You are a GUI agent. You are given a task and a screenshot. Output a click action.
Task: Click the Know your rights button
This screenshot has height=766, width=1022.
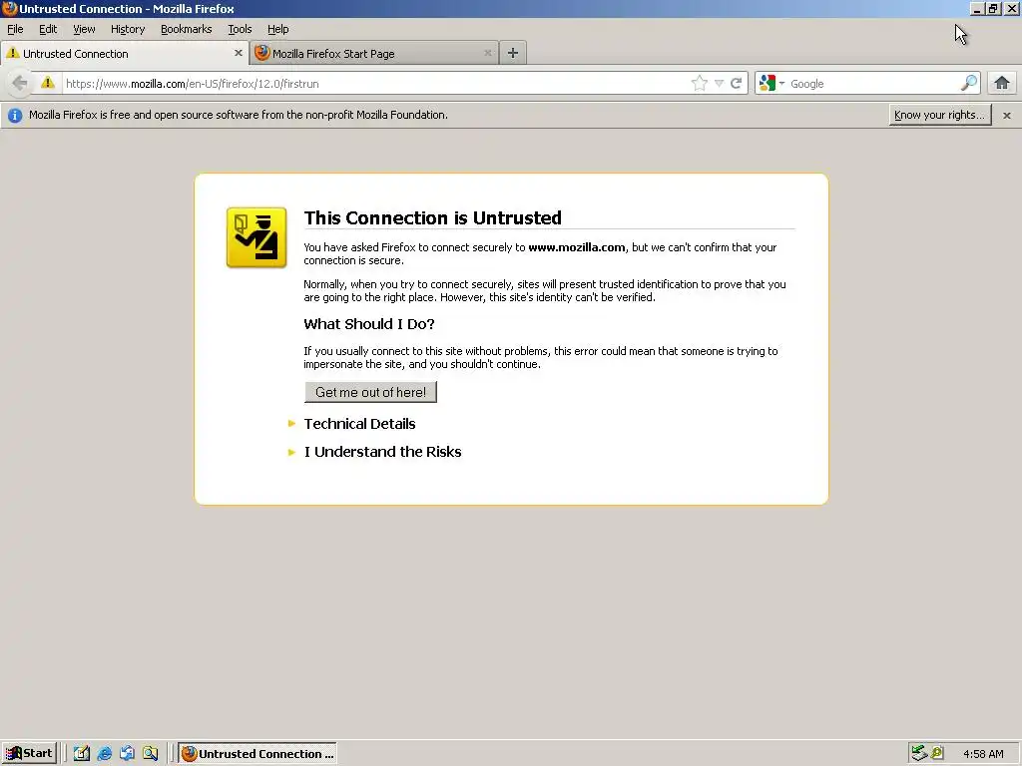[940, 115]
